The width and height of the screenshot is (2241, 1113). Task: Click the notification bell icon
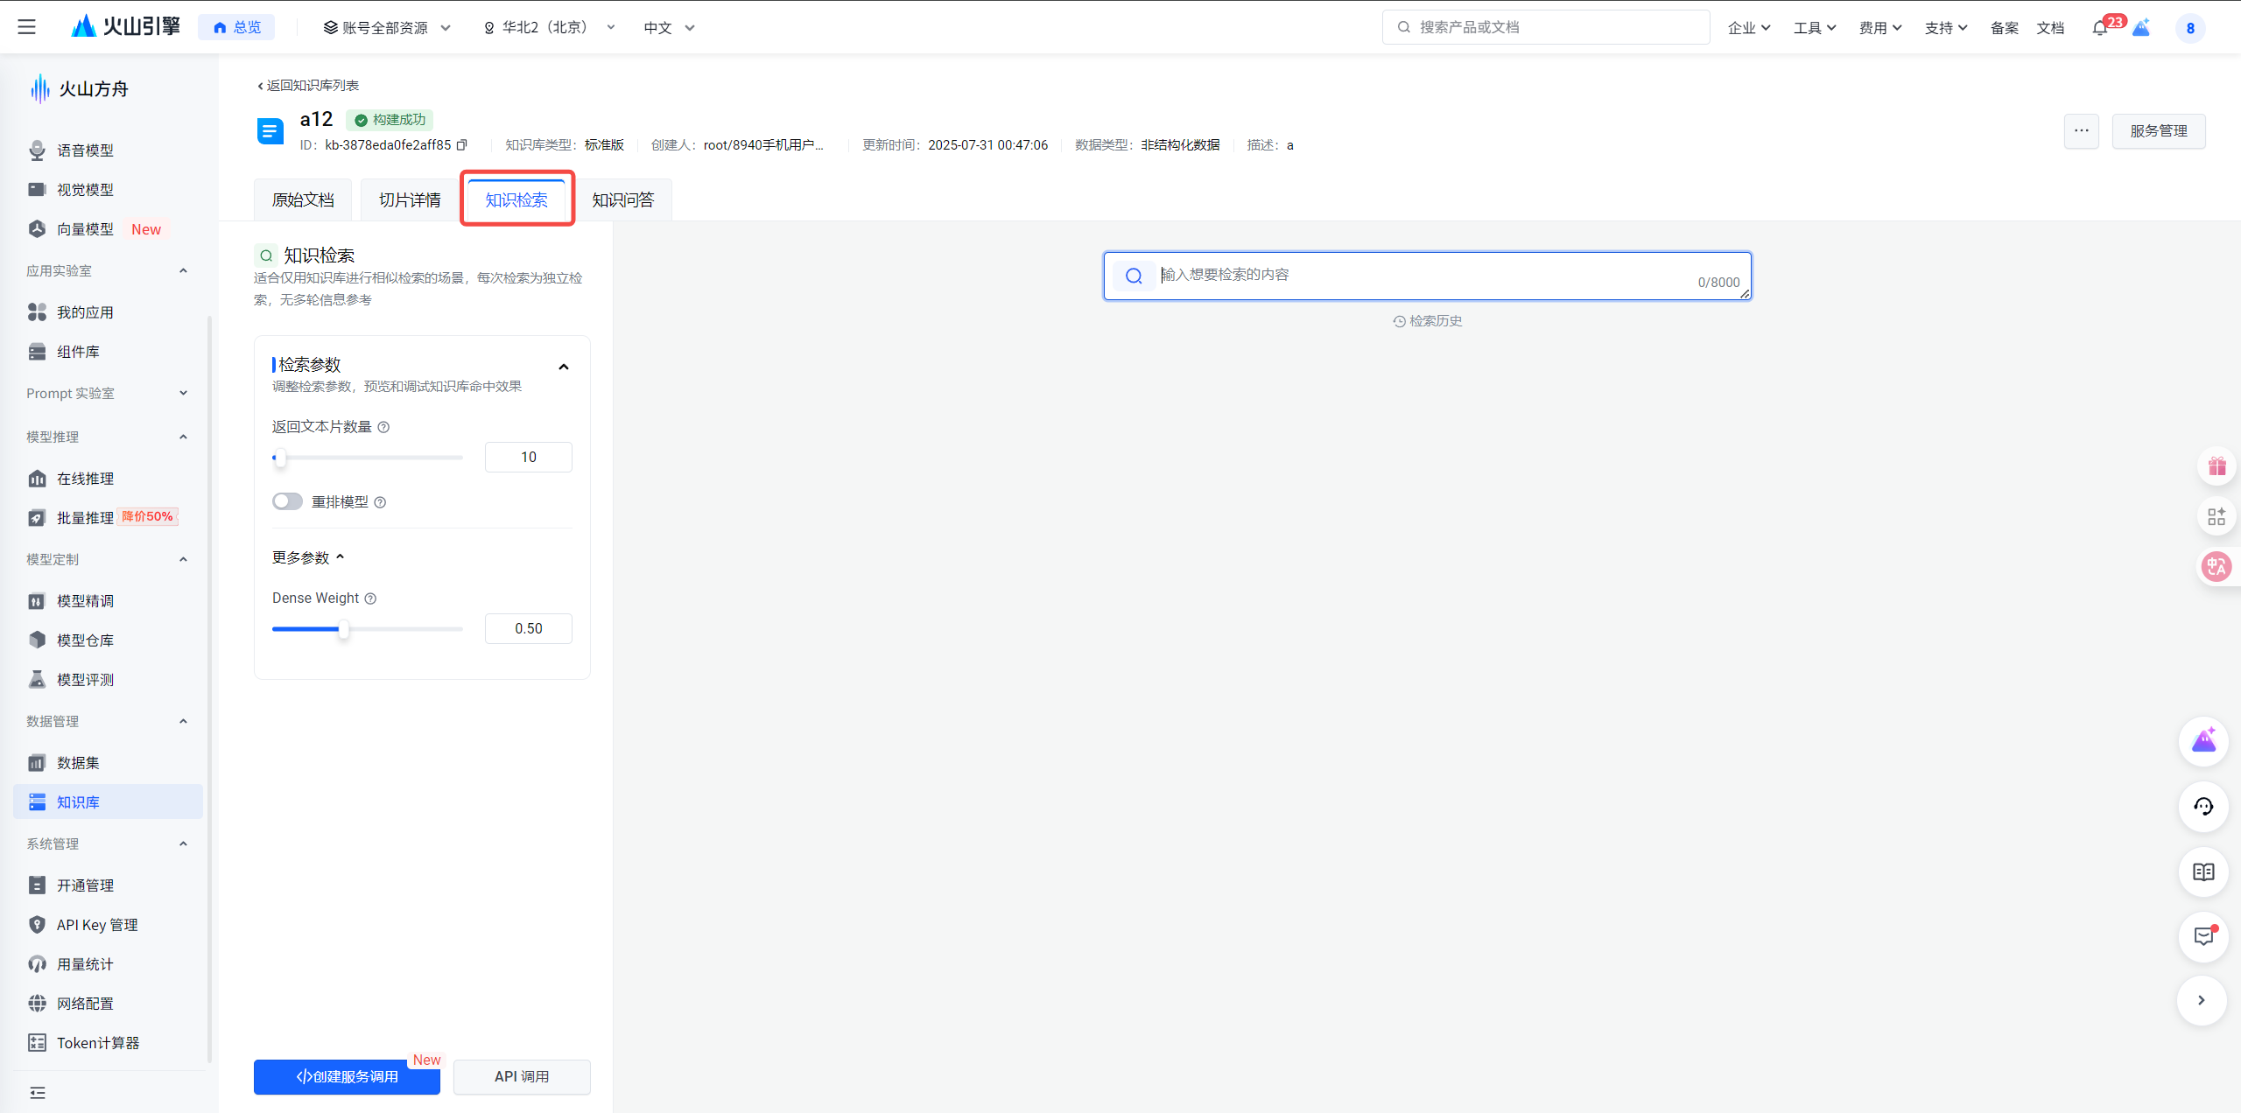pyautogui.click(x=2100, y=28)
